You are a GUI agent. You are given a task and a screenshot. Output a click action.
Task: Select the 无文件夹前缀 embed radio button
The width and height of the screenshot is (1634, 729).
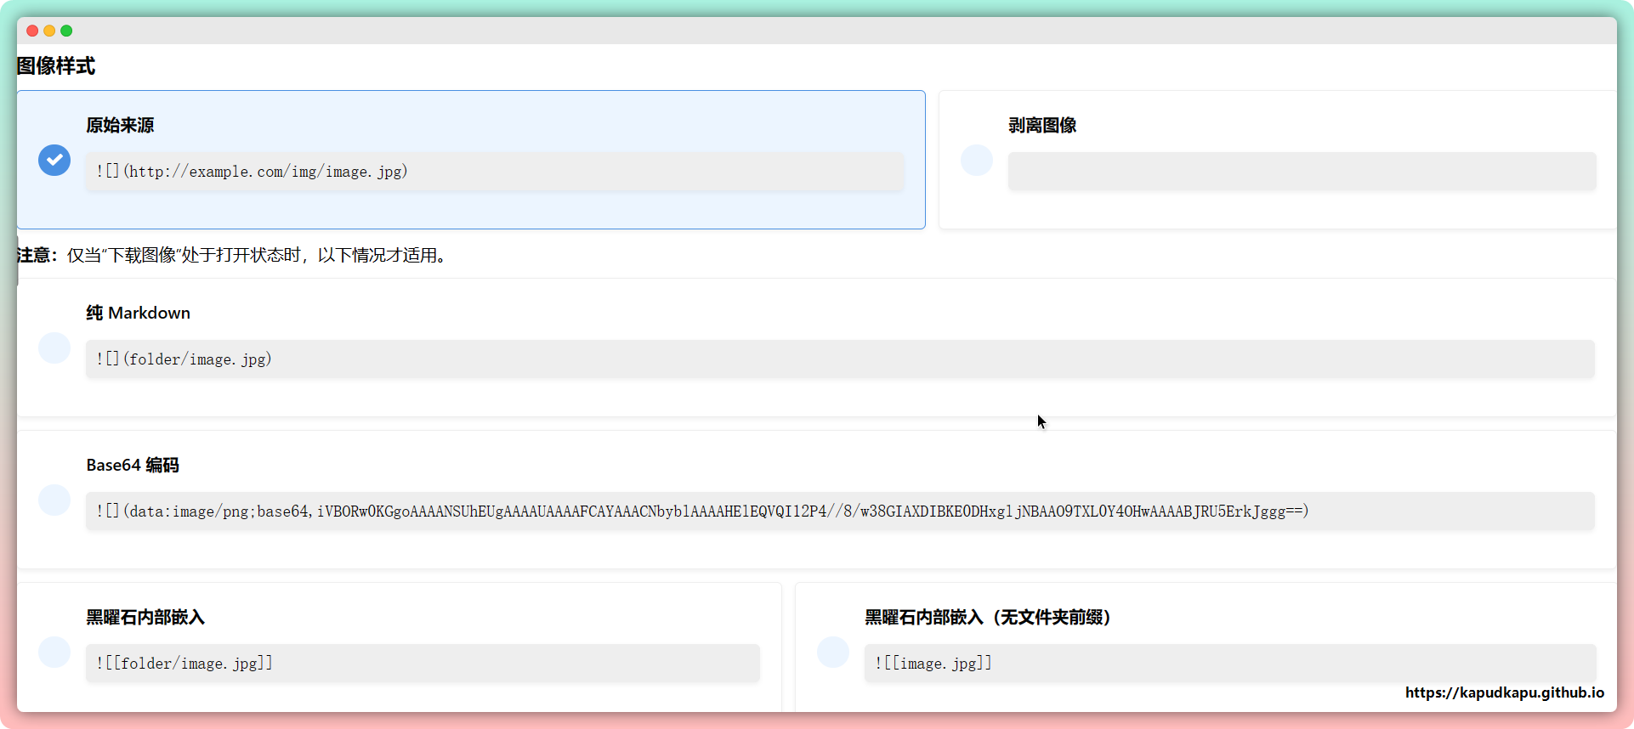[832, 652]
